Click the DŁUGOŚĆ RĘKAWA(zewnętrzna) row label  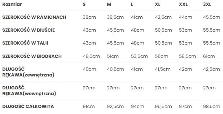[28, 72]
